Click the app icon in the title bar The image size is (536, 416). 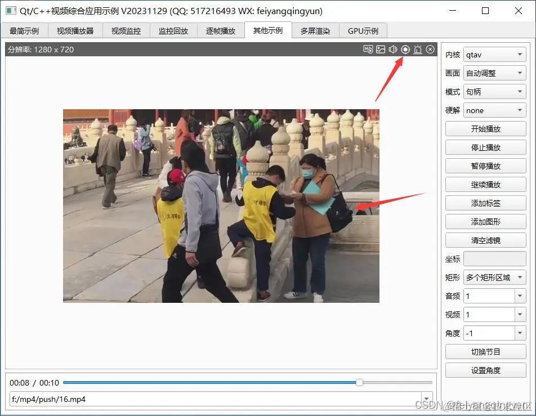click(x=11, y=11)
